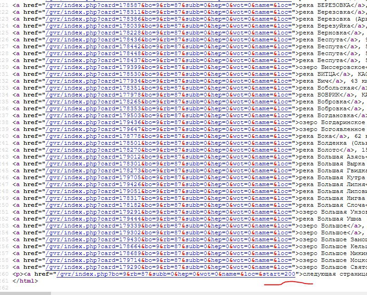The height and width of the screenshot is (295, 367).
Task: Follow the card=178228 link for река Берновка
Action: (x=169, y=33)
